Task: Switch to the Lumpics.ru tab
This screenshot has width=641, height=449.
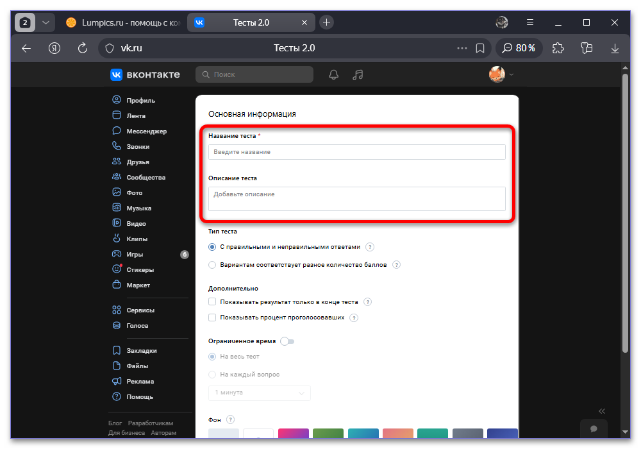Action: tap(122, 22)
